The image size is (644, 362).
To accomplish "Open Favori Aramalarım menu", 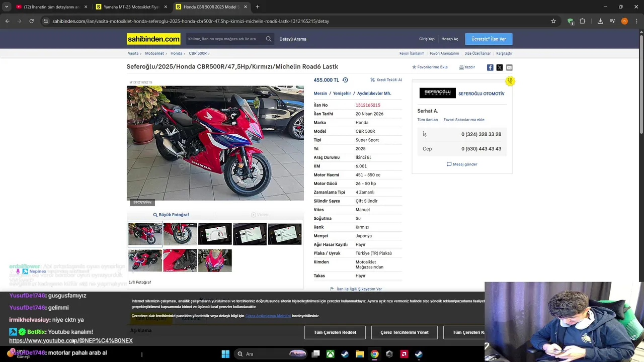I will pos(444,53).
